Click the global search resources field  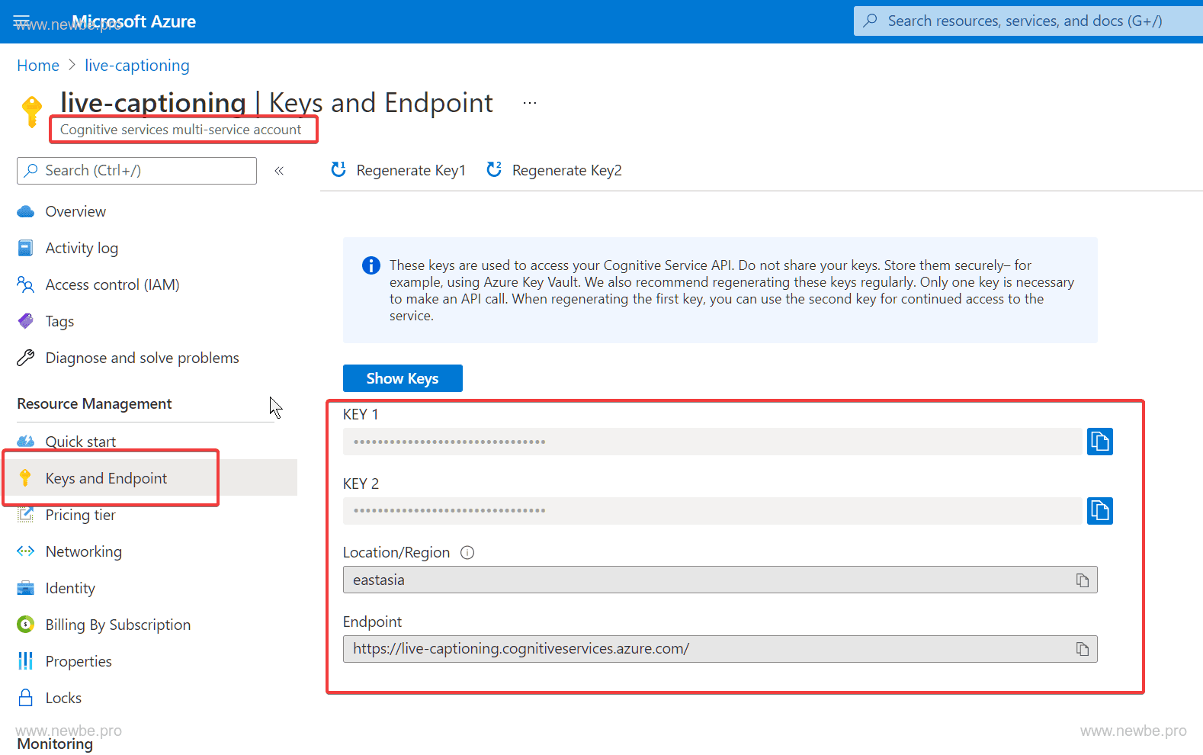[x=1025, y=21]
